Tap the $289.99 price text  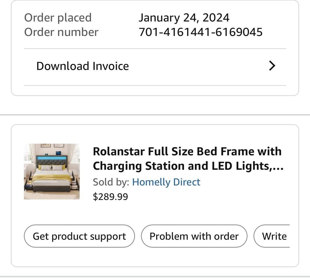(110, 196)
